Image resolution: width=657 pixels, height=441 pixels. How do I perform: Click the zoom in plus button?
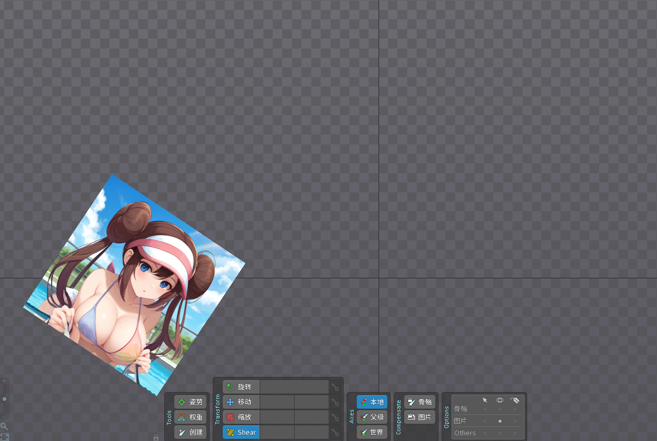4,381
